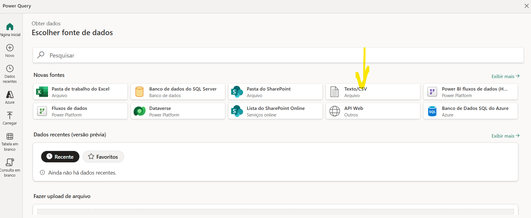Choose Banco de Dados SQL do Azure
The height and width of the screenshot is (218, 531).
pos(470,111)
